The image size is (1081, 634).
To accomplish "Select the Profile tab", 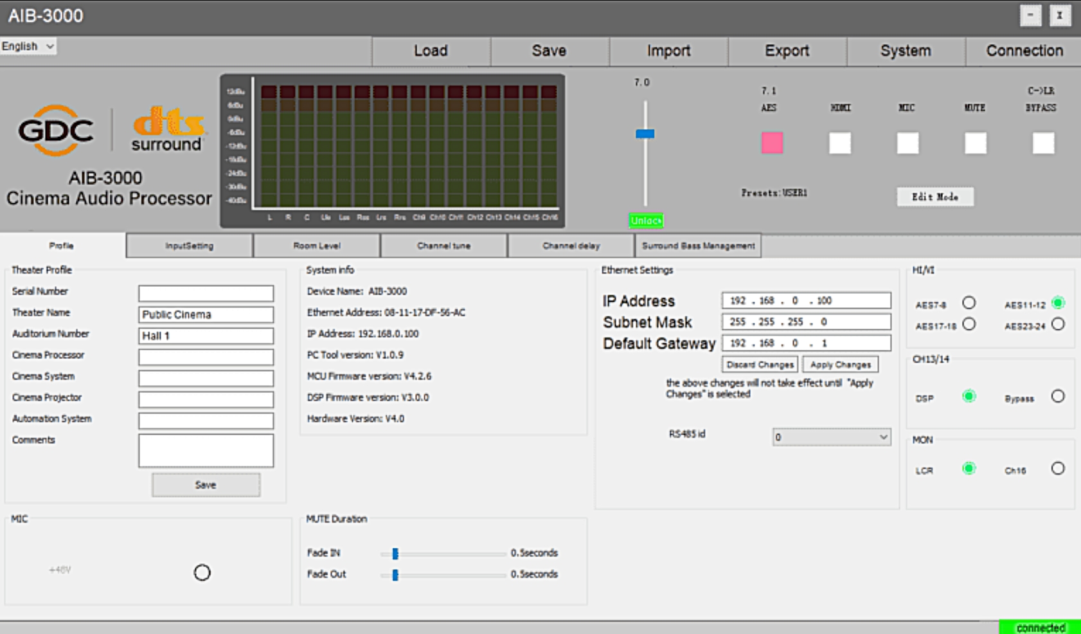I will [x=62, y=246].
